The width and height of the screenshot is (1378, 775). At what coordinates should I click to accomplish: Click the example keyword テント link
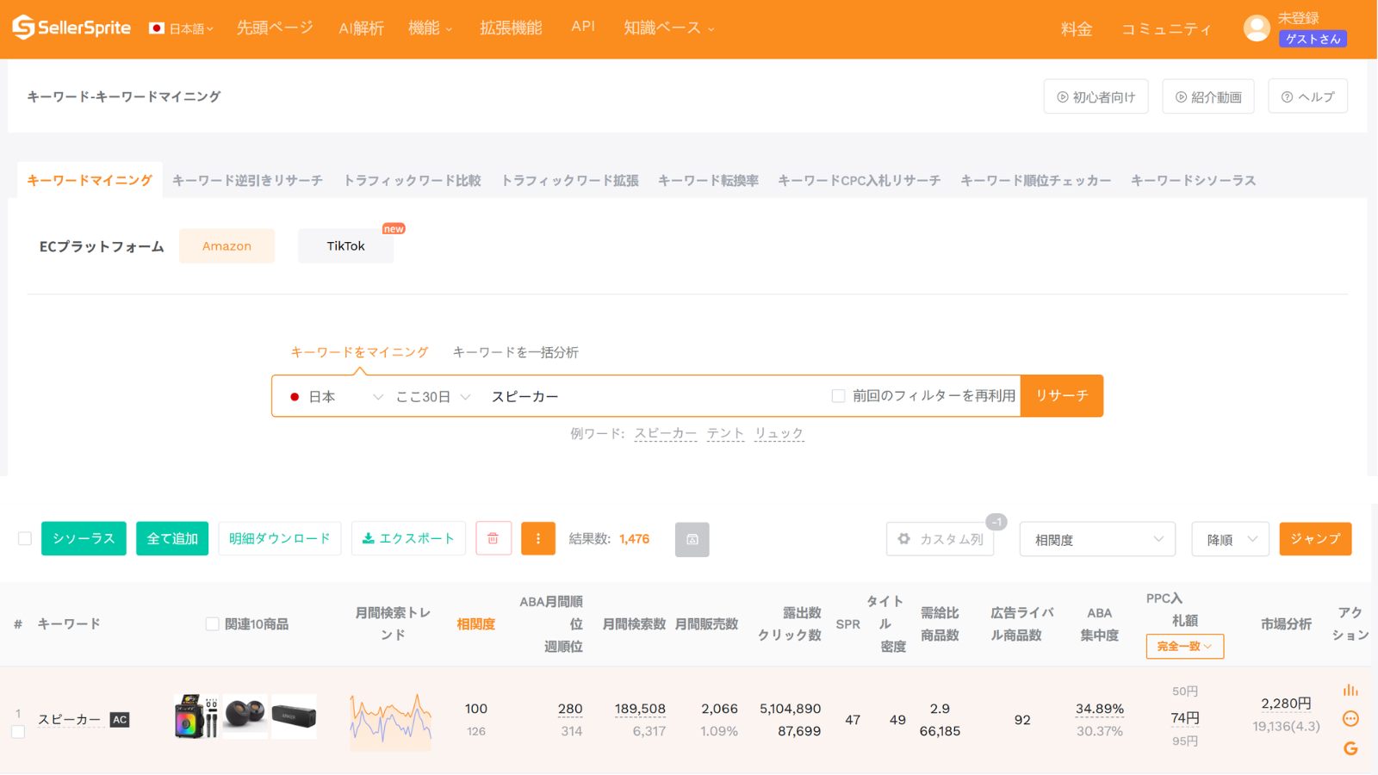coord(725,433)
